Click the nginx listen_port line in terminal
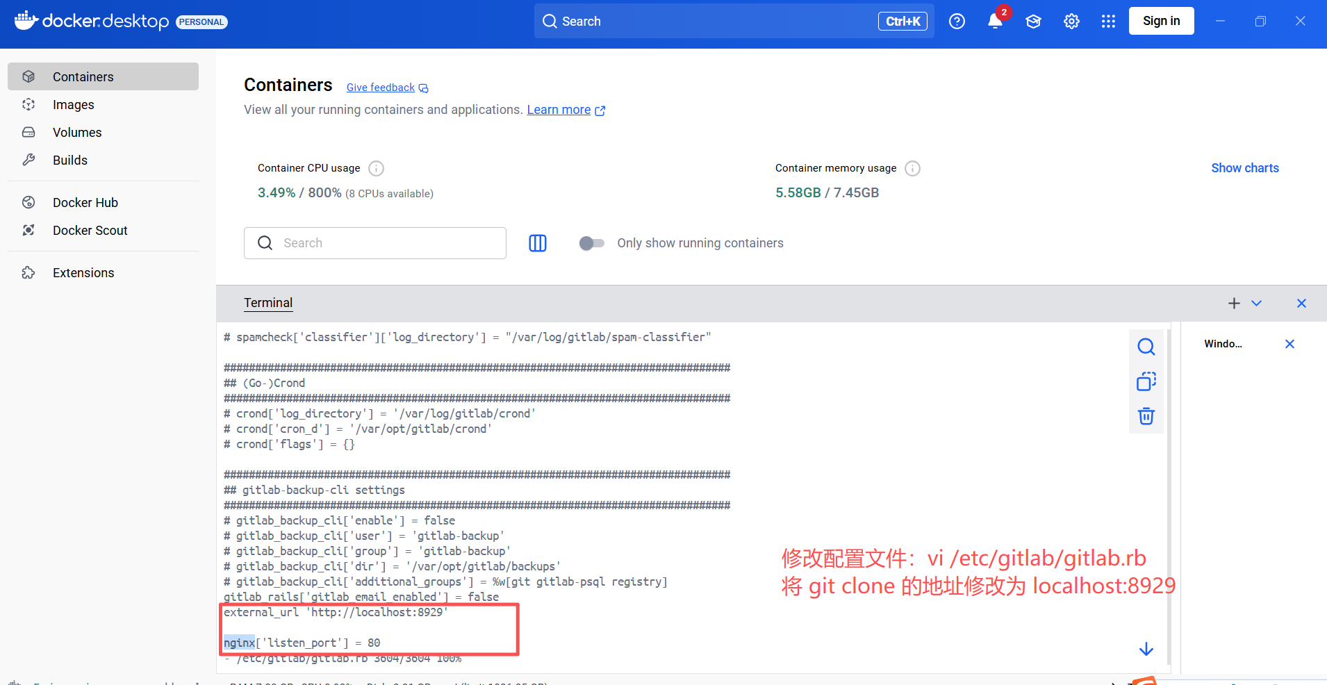Viewport: 1327px width, 685px height. (x=302, y=643)
